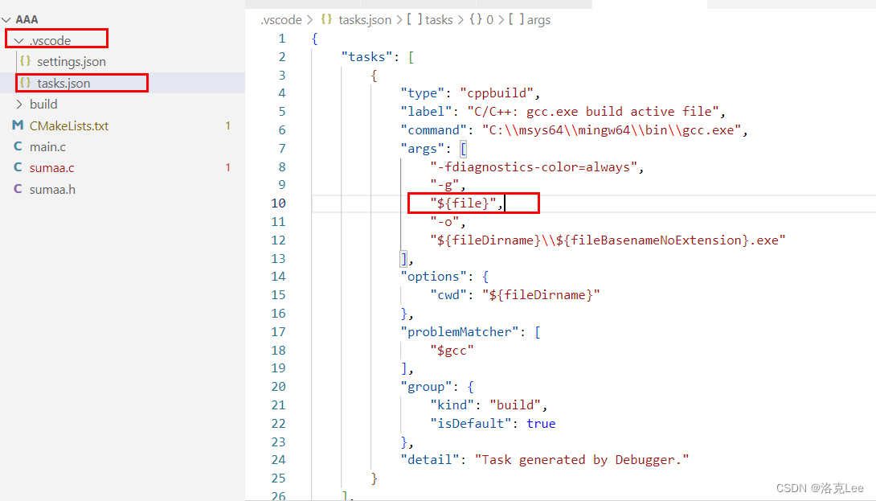Click the braces icon before tasks.json breadcrumb

tap(326, 19)
